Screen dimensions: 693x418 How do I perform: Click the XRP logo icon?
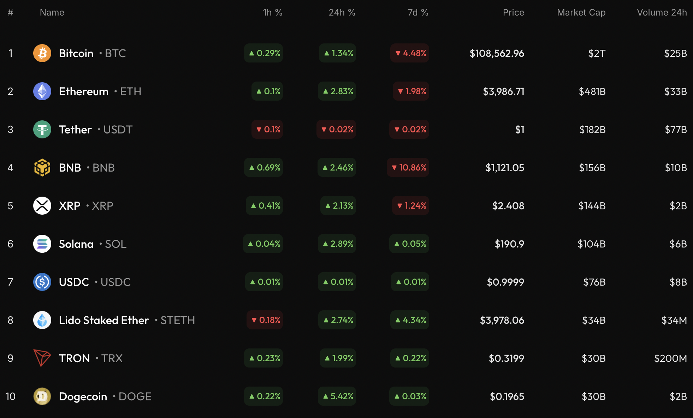point(42,206)
